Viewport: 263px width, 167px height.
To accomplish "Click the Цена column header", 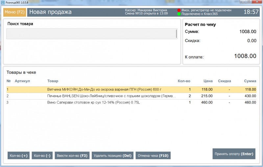I will coord(208,81).
